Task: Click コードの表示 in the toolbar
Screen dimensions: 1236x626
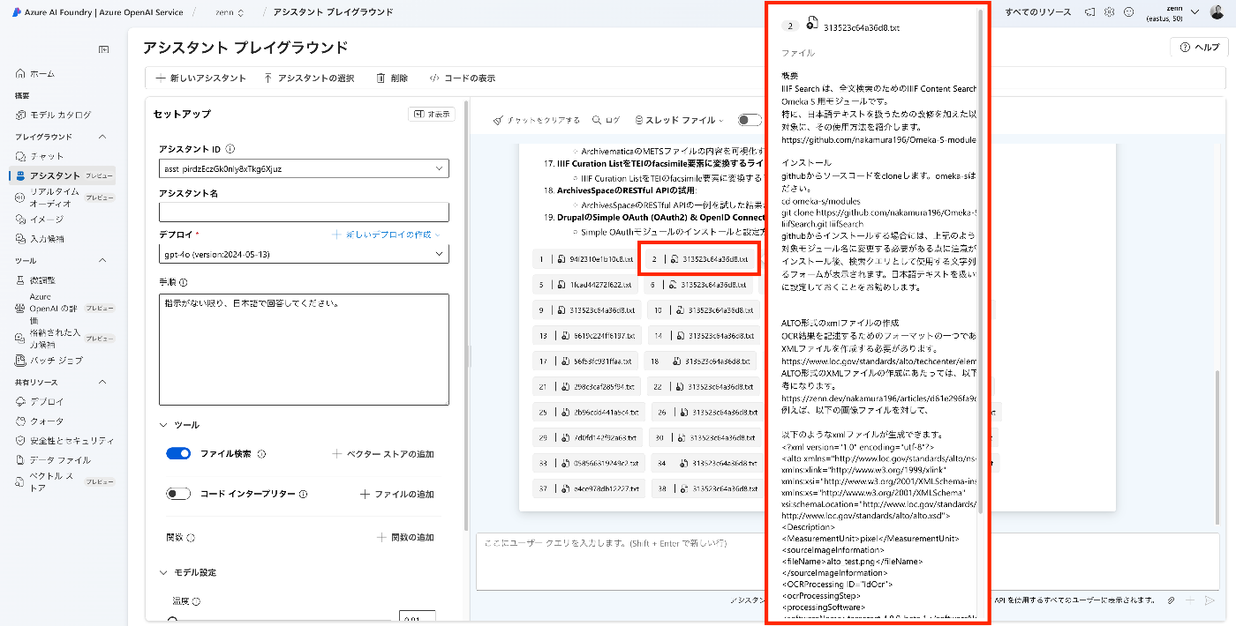Action: click(x=463, y=78)
